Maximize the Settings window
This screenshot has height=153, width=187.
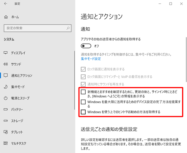(171, 4)
